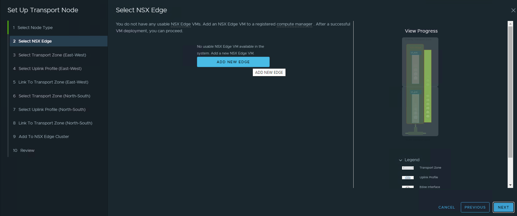Click the CANCEL button
517x216 pixels.
(x=447, y=207)
